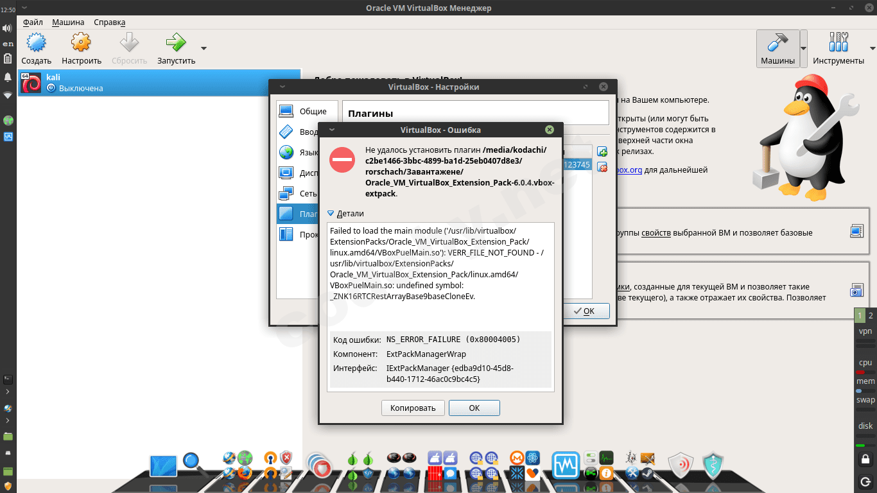Open the blue system monitor icon in dock

(x=566, y=465)
